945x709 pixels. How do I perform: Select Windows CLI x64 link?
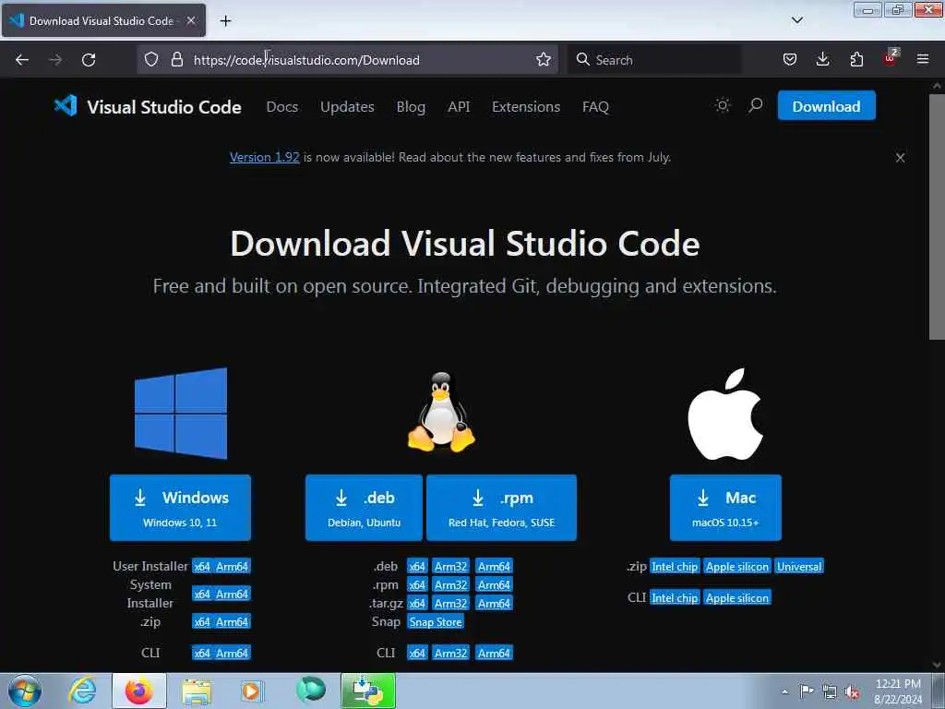pos(202,654)
